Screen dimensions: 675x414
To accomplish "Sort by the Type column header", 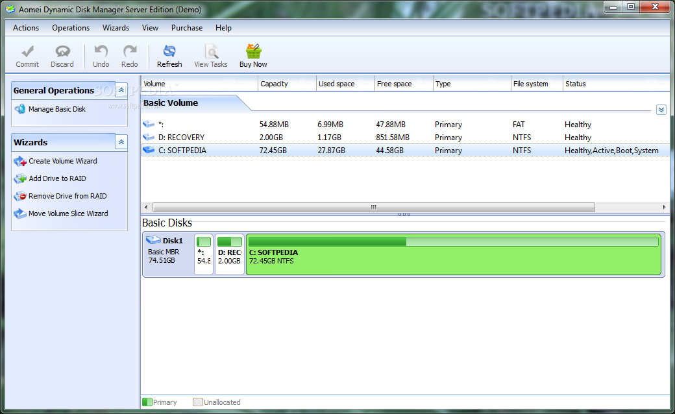I will 472,84.
